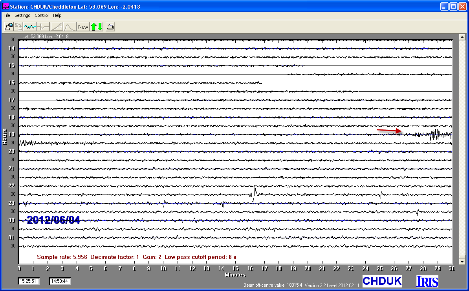The image size is (469, 291).
Task: Click the 'Gain: 2' text
Action: (x=152, y=257)
